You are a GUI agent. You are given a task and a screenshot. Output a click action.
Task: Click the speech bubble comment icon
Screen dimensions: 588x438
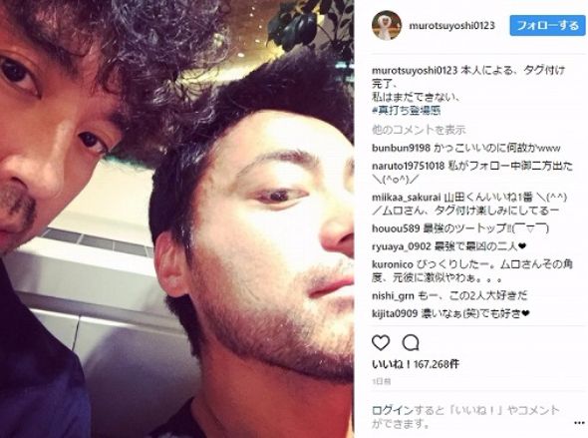[x=411, y=342]
